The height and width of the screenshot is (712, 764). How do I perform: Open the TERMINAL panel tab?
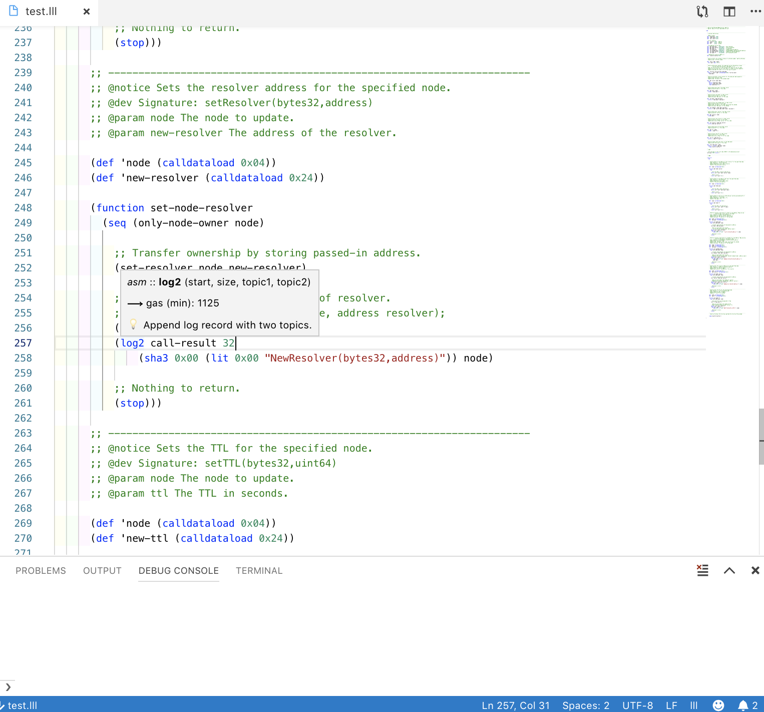coord(259,571)
